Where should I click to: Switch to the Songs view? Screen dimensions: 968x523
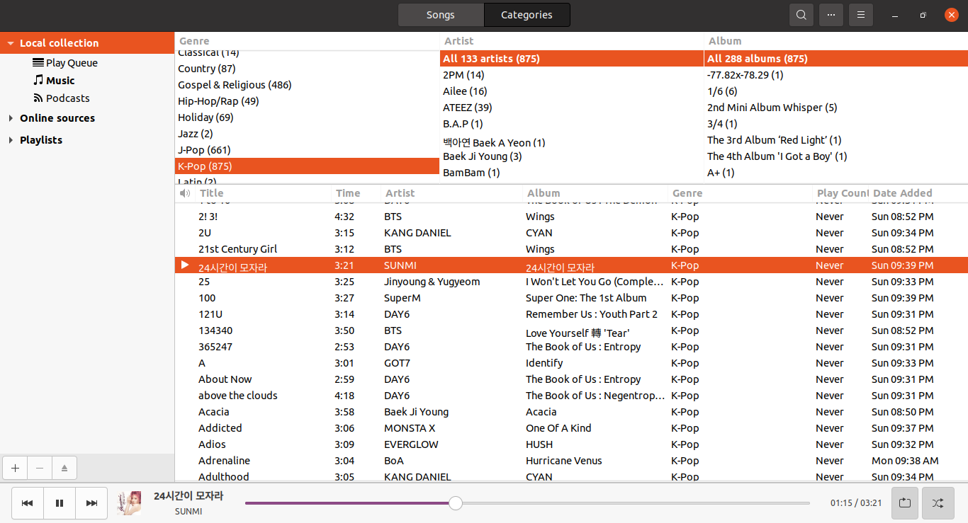click(x=441, y=15)
